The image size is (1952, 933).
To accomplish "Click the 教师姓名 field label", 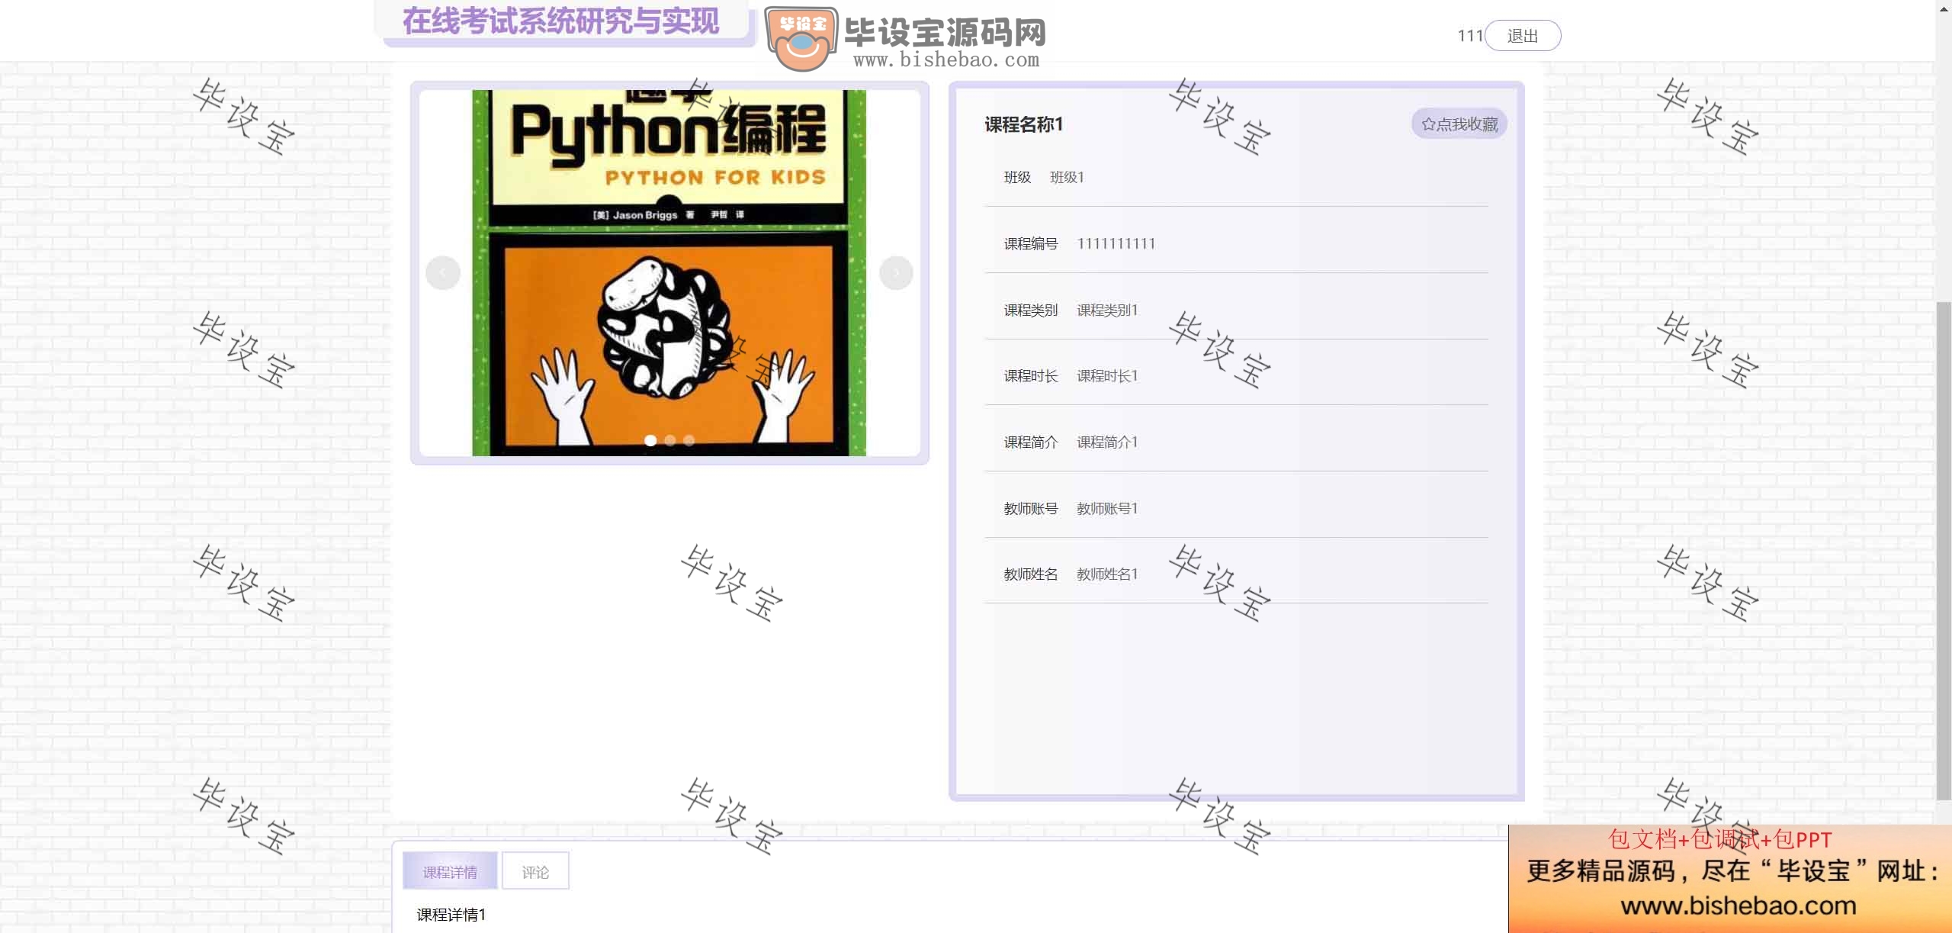I will pyautogui.click(x=1031, y=574).
